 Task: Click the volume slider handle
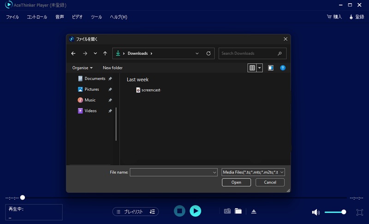(x=344, y=212)
